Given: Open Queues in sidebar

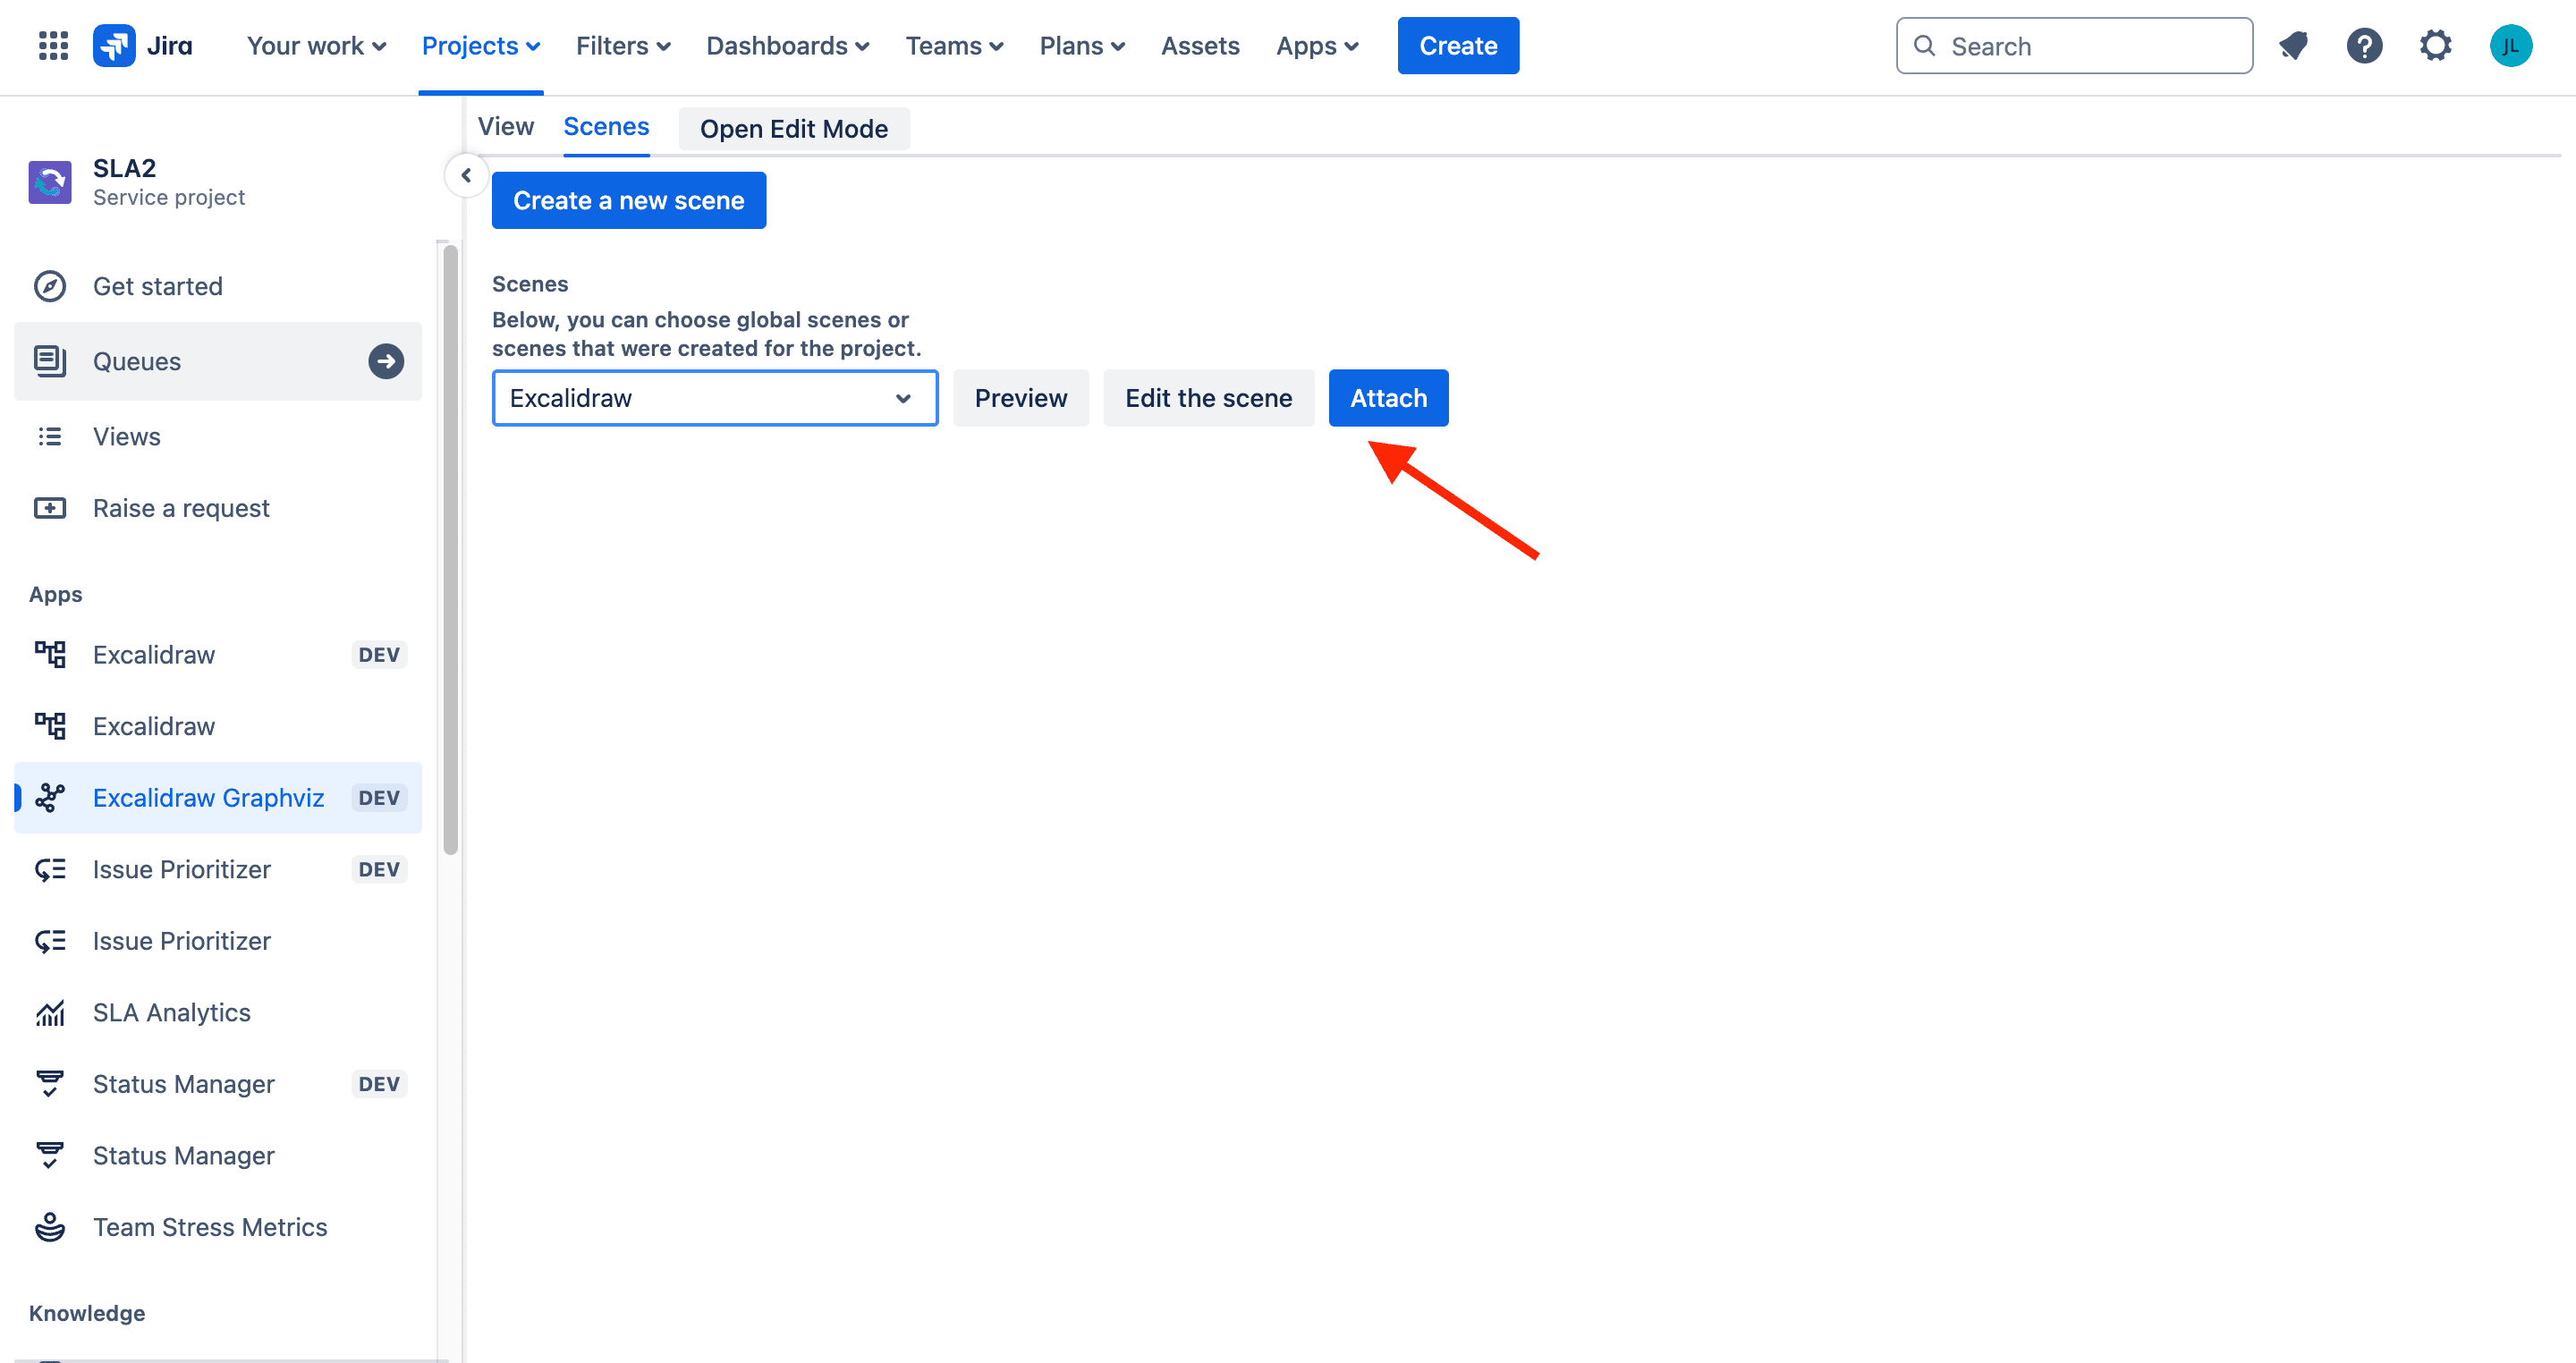Looking at the screenshot, I should pos(218,361).
